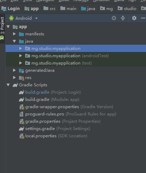Expand mg.studio.myapplication (test) package
Viewport: 146px width, 173px height.
20,63
